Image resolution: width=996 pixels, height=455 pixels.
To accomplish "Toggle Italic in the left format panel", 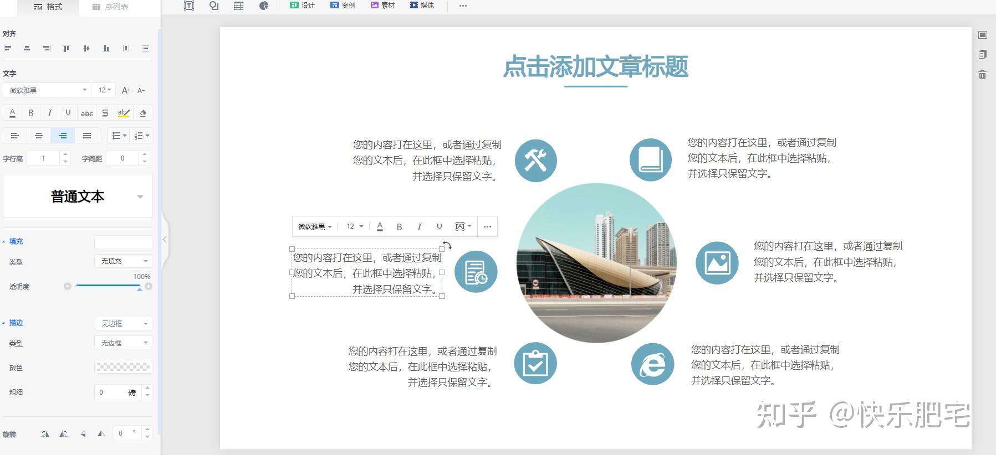I will (x=49, y=113).
